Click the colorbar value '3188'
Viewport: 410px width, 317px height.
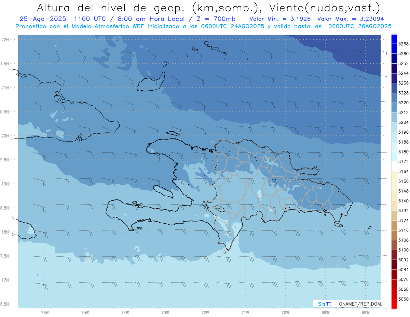pyautogui.click(x=404, y=142)
